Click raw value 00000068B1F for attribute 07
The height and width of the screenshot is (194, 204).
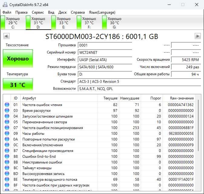[181, 128]
